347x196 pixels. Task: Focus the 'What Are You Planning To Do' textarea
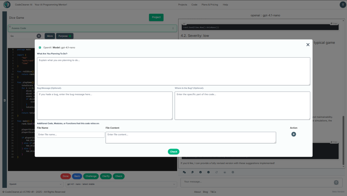point(174,71)
